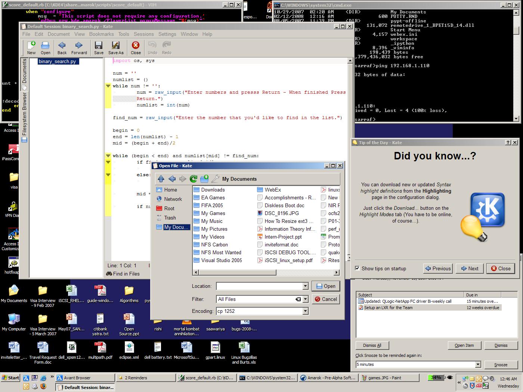The image size is (523, 392).
Task: Click the Open toolbar icon in Kate
Action: click(46, 47)
